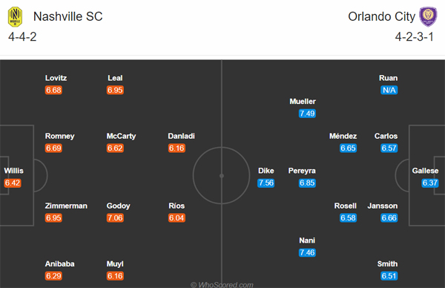This screenshot has height=288, width=445.
Task: Click Smith's 6.51 rating badge
Action: pyautogui.click(x=389, y=275)
